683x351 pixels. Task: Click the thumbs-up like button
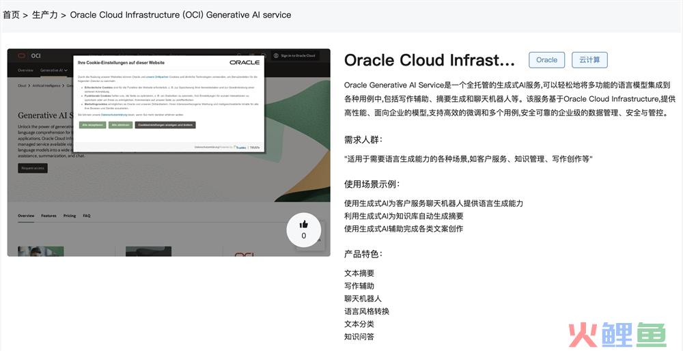tap(304, 230)
